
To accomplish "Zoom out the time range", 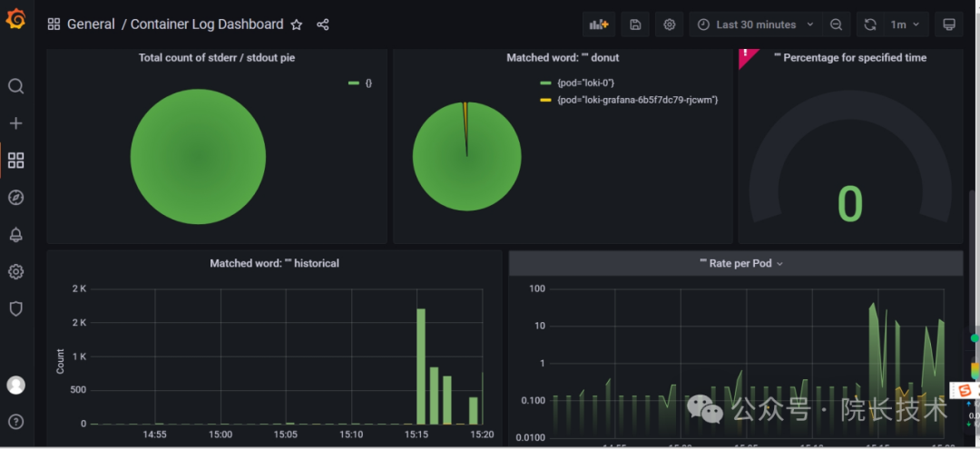I will (837, 24).
